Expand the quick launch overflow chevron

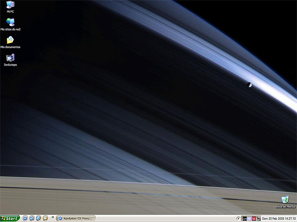point(53,217)
